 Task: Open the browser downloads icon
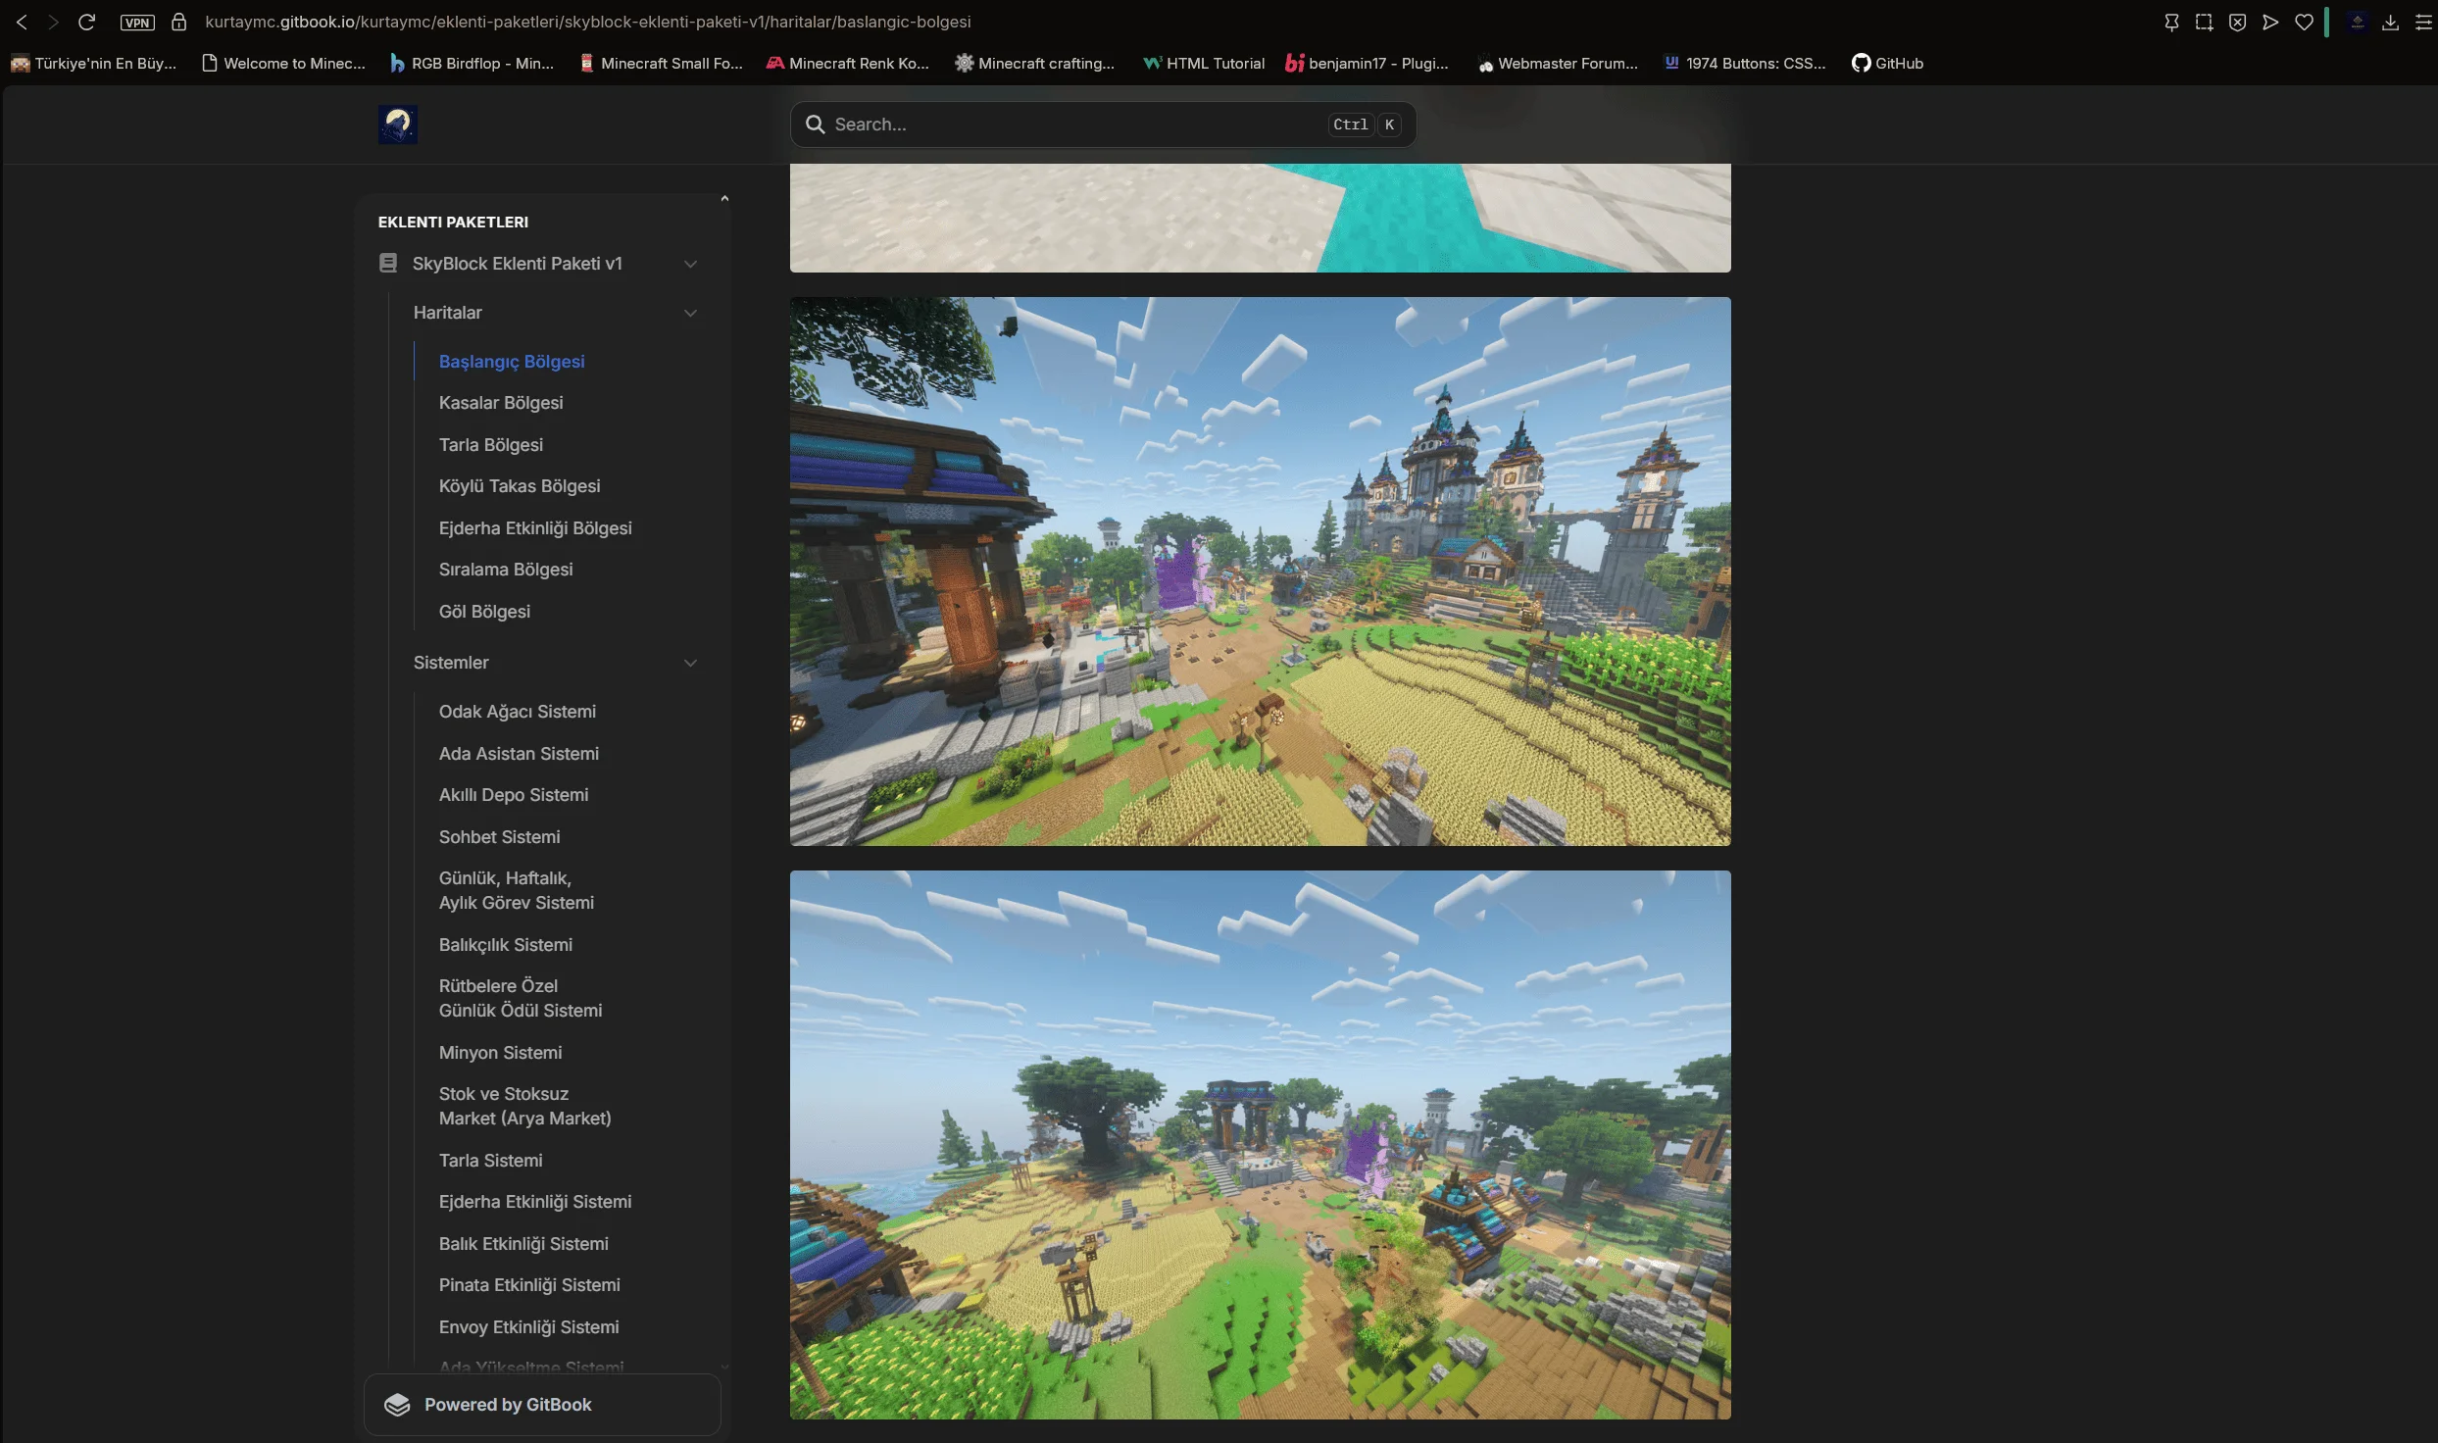pyautogui.click(x=2390, y=22)
